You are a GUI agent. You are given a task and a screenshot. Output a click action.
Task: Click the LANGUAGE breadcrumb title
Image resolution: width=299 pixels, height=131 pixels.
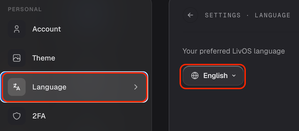point(273,15)
